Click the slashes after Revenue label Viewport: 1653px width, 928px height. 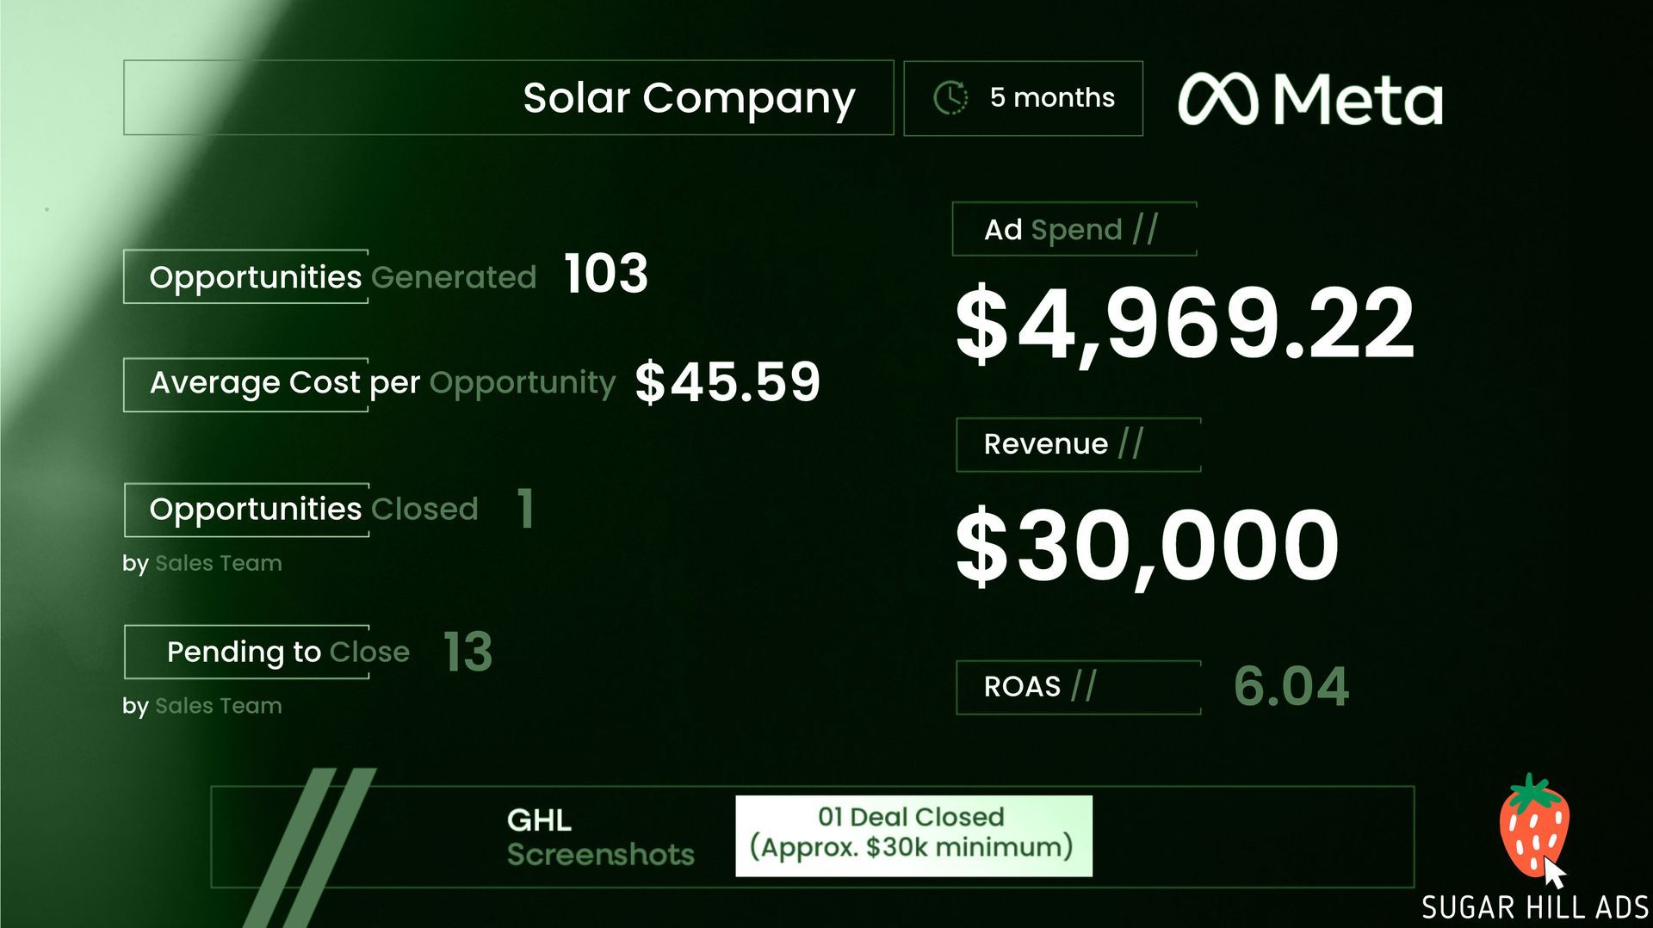(1130, 443)
